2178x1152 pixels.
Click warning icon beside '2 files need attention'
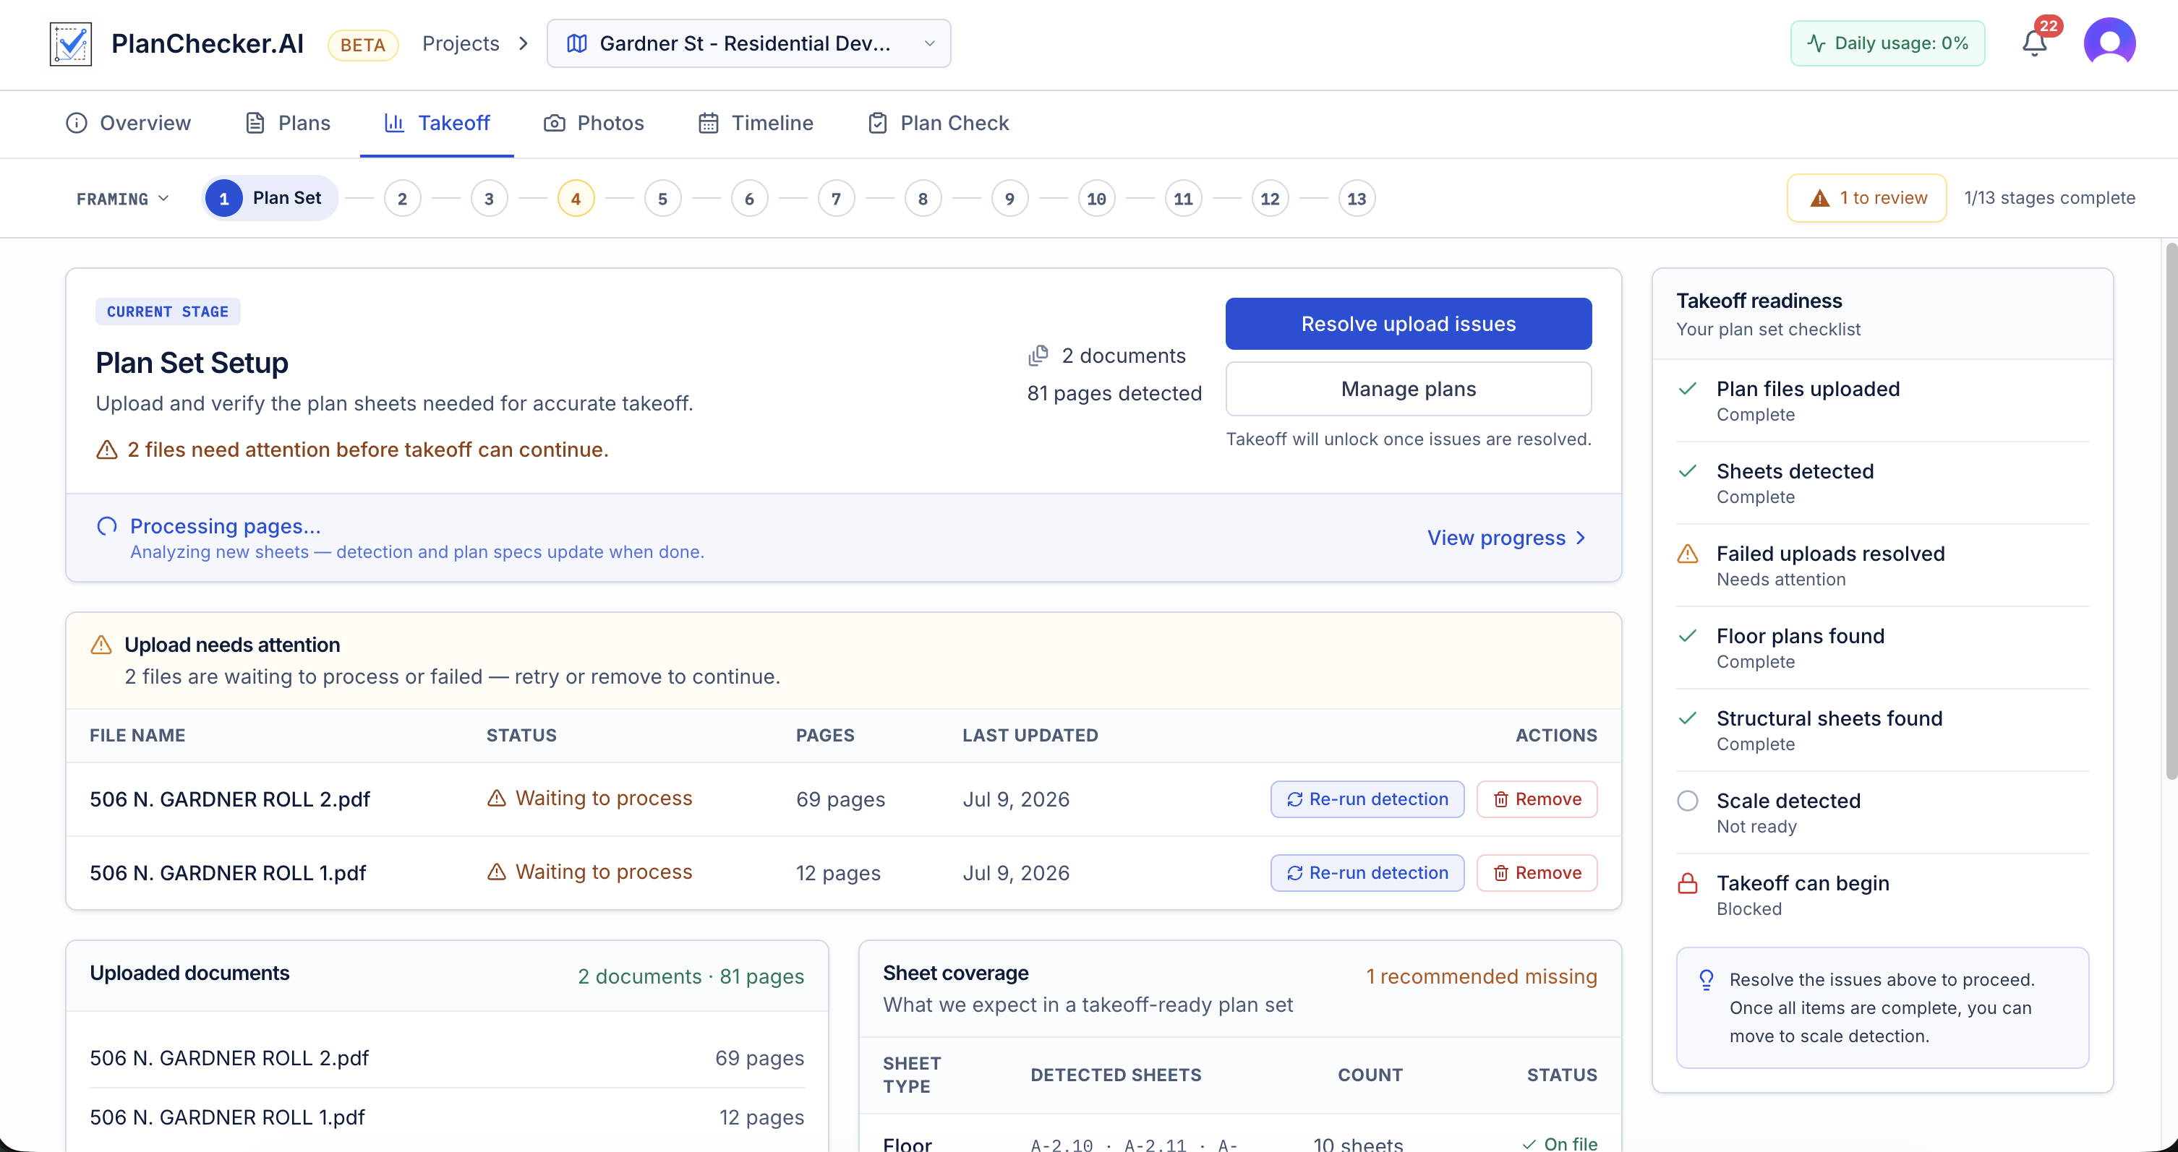(x=106, y=450)
